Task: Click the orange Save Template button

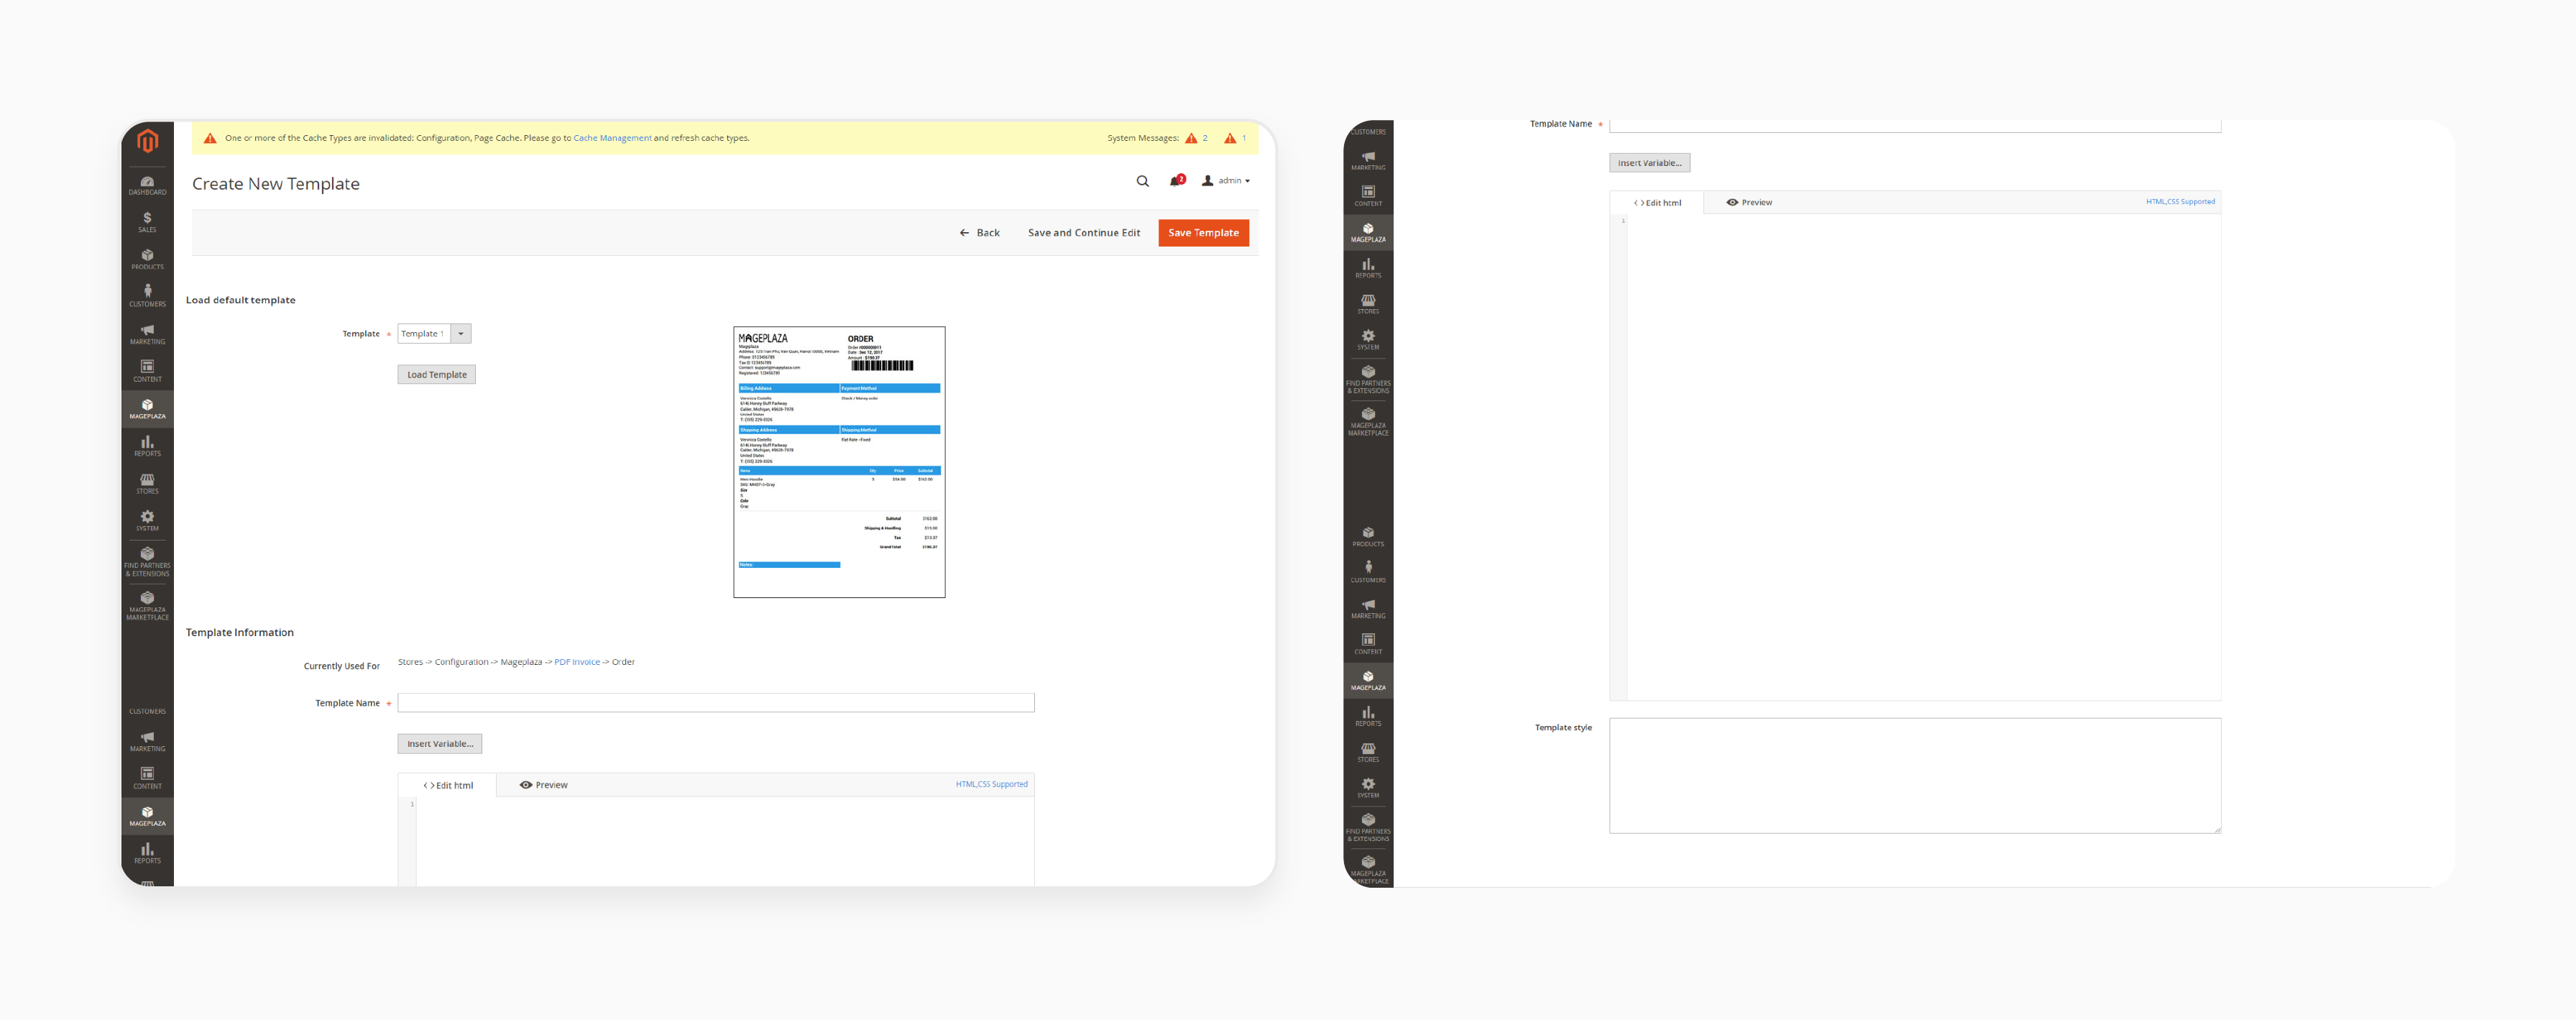Action: [x=1203, y=233]
